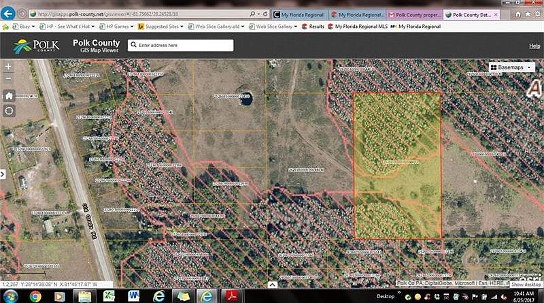Launch Google Chrome from the taskbar
Viewport: 544px width, 303px height.
click(x=35, y=296)
